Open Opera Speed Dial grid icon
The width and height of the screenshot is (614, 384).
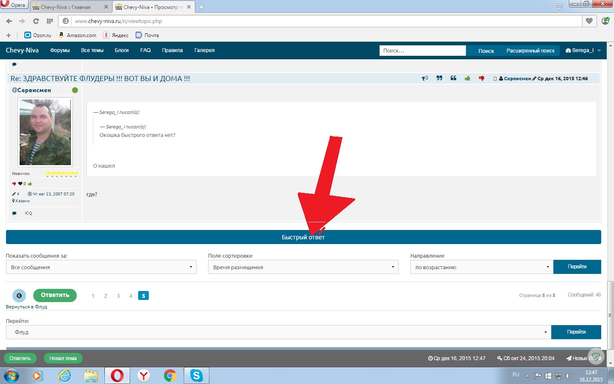point(50,21)
